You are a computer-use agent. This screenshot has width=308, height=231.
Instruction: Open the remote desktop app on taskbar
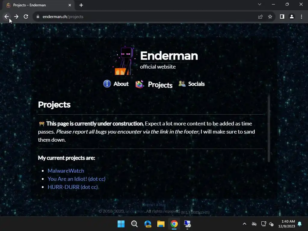pyautogui.click(x=187, y=224)
